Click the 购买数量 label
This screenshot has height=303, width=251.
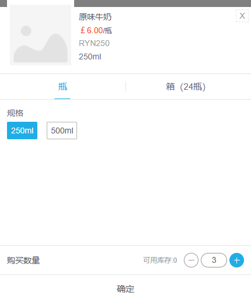click(23, 260)
